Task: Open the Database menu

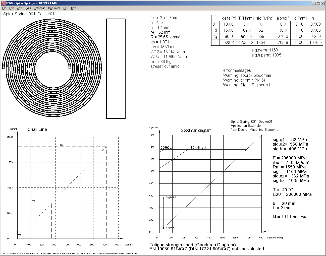Action: tap(39, 8)
